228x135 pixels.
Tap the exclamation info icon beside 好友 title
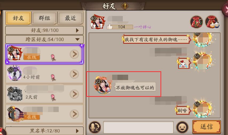[x=125, y=6]
